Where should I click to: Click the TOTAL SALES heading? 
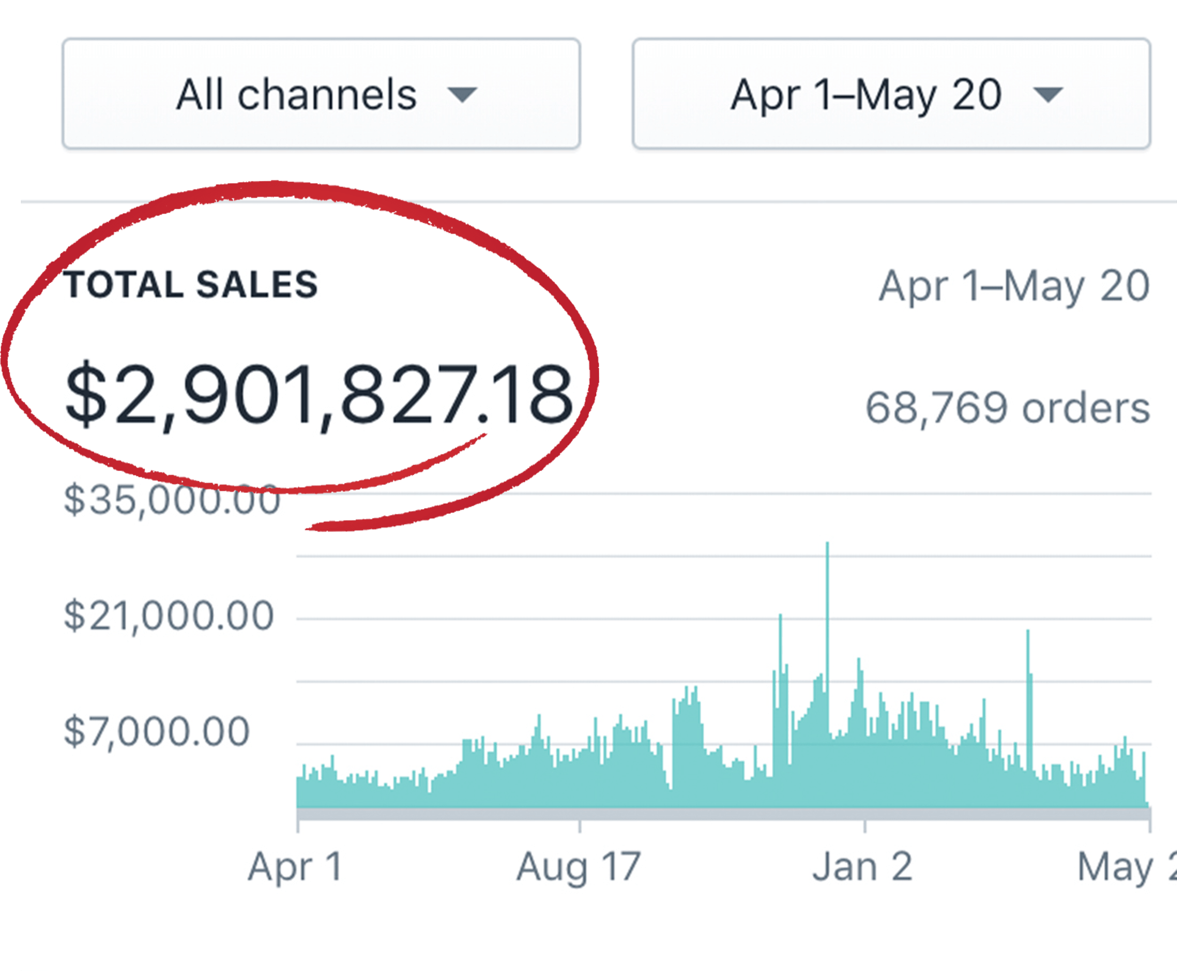point(191,285)
